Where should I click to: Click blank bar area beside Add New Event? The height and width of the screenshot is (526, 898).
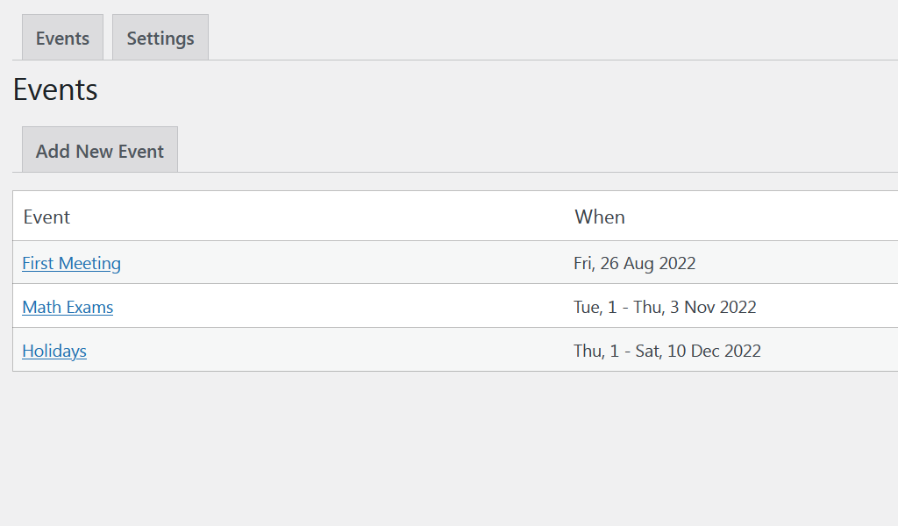538,149
